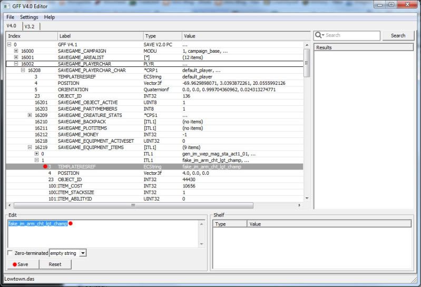Click the (9 items) value cell

191,147
